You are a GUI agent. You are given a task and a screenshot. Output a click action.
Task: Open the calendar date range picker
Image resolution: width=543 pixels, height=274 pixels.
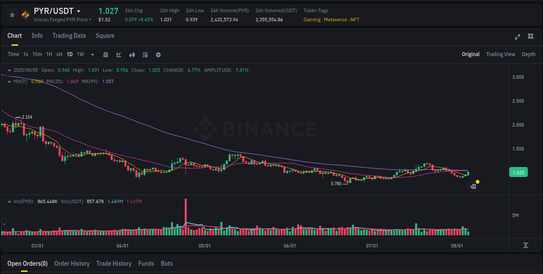click(x=106, y=55)
